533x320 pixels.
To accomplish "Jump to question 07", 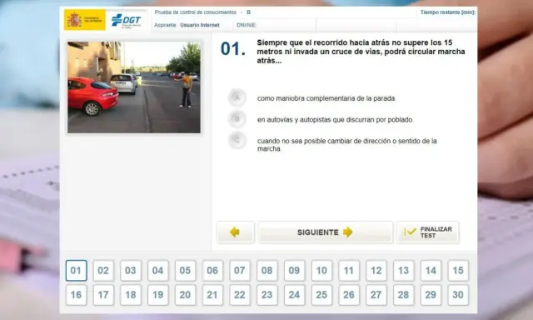I will pos(240,270).
